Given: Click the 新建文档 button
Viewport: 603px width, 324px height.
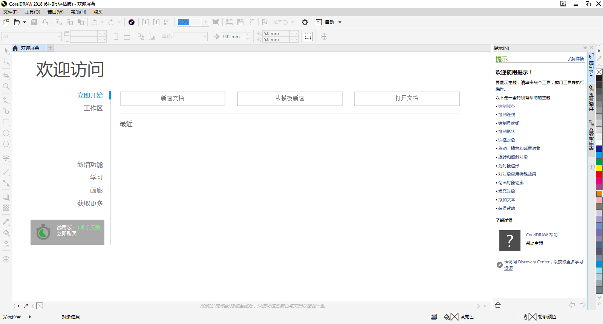Looking at the screenshot, I should [173, 98].
